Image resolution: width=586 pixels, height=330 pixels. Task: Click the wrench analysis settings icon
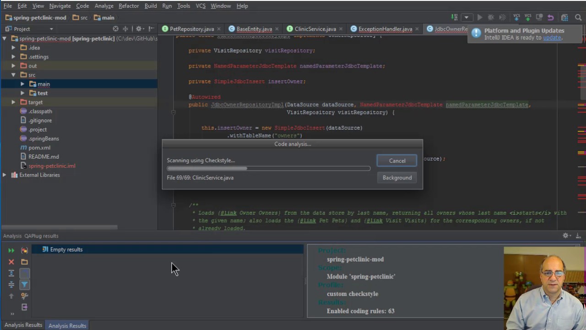(24, 296)
